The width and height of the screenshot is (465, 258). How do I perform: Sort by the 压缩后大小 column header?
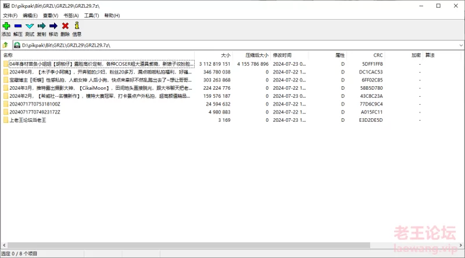pyautogui.click(x=252, y=55)
